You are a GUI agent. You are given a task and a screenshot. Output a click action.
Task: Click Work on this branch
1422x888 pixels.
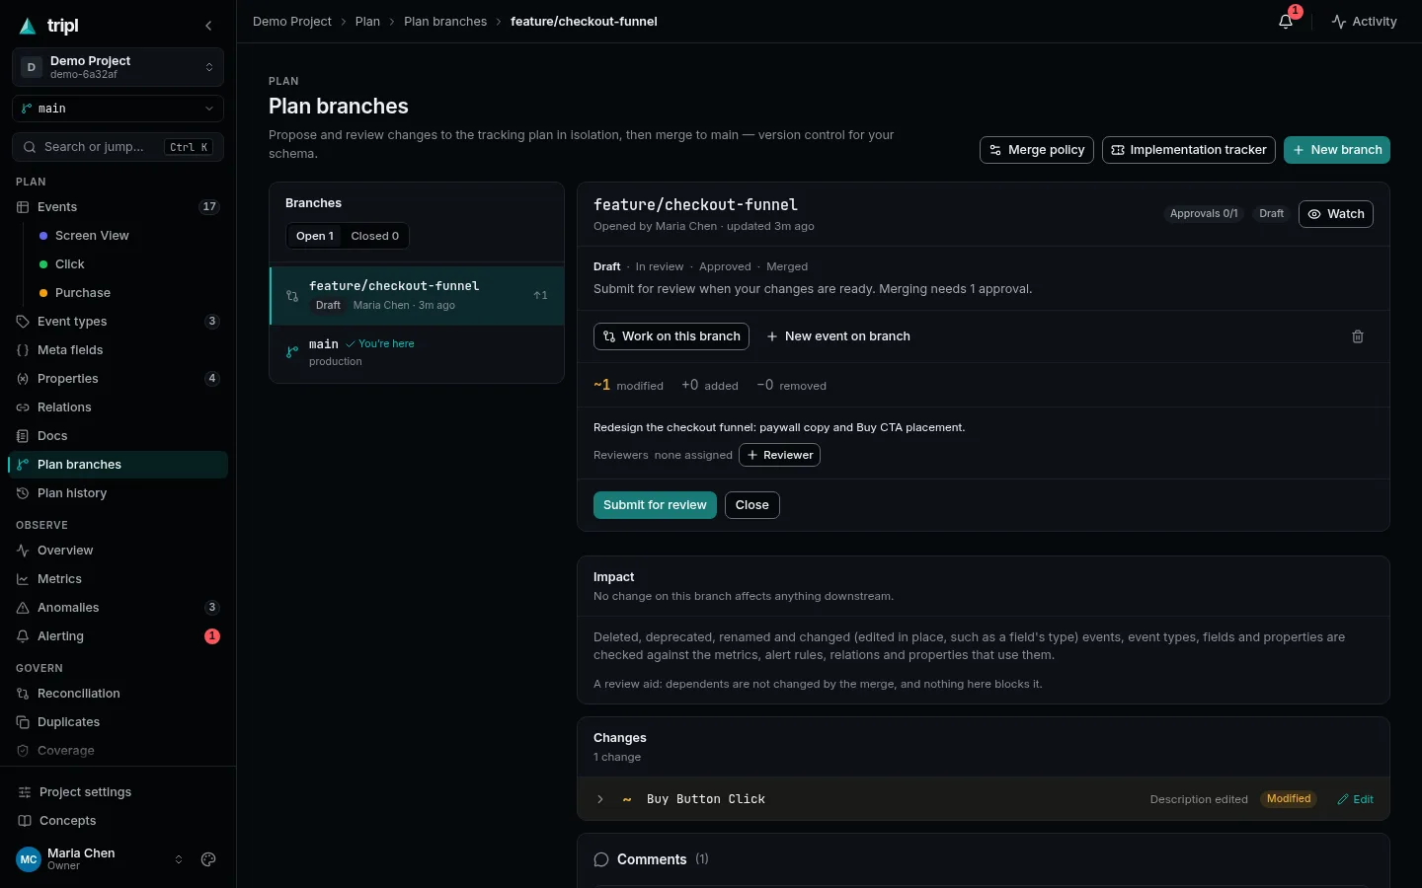coord(671,336)
